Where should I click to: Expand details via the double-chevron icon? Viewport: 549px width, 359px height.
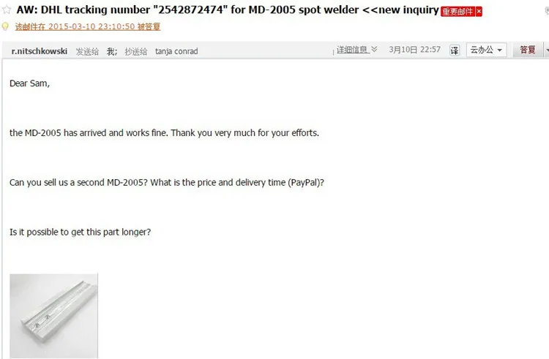click(x=374, y=49)
